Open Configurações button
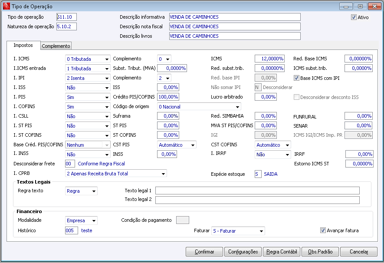Screen dimensions: 384x263 [243, 252]
